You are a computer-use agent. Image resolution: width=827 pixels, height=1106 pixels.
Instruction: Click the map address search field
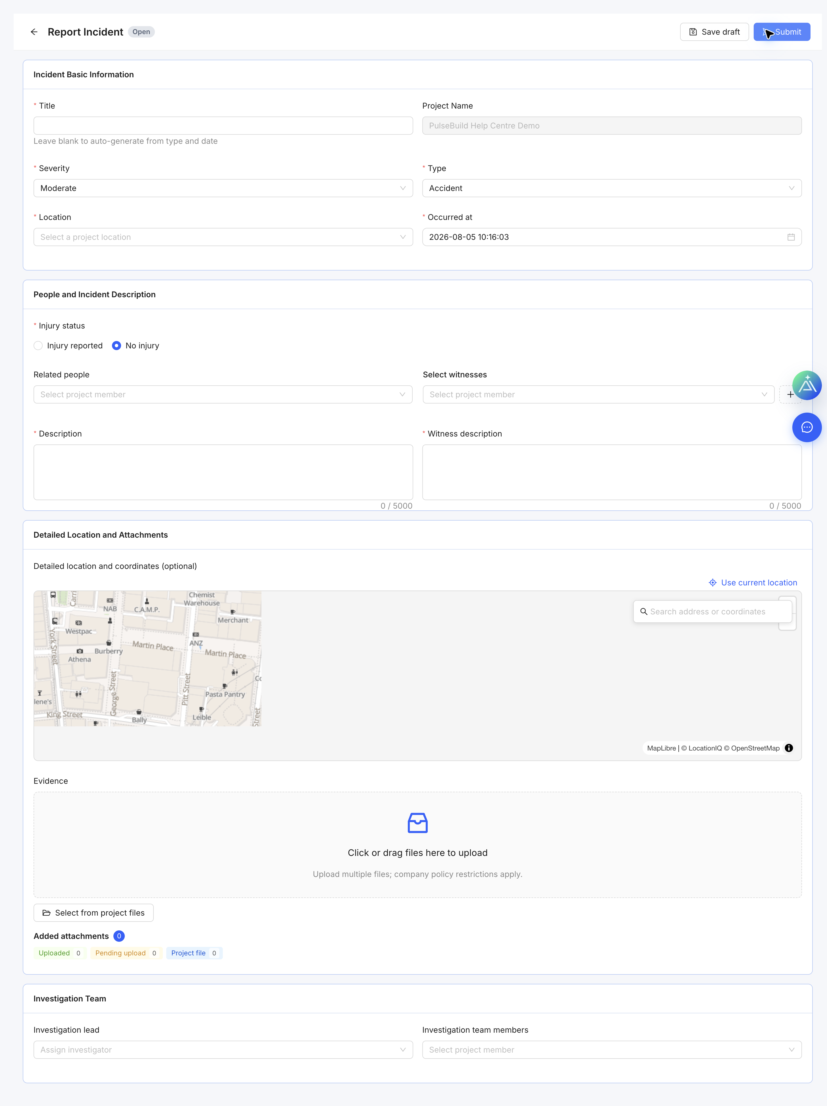712,612
